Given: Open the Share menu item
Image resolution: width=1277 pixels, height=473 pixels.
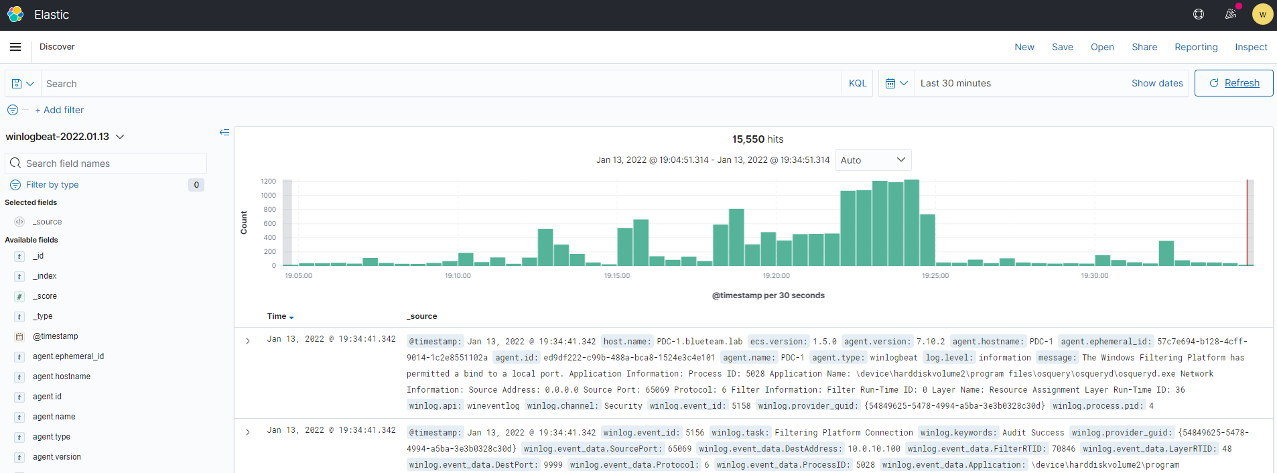Looking at the screenshot, I should (1144, 47).
